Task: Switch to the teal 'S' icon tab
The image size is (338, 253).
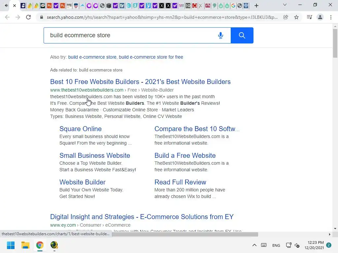Action: (x=135, y=6)
